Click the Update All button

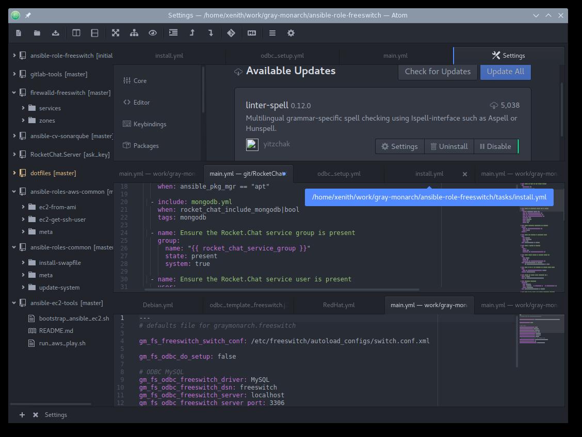pos(506,72)
